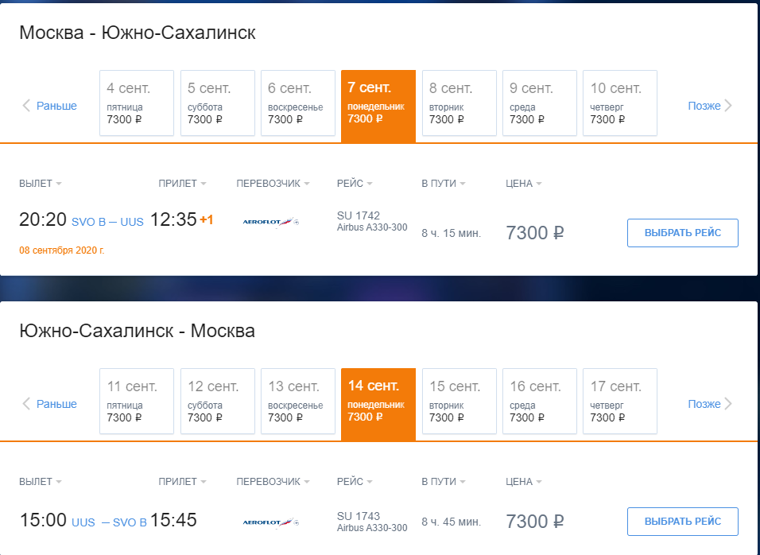
Task: Select the highlighted 14 сент. понедельник tab
Action: (378, 404)
